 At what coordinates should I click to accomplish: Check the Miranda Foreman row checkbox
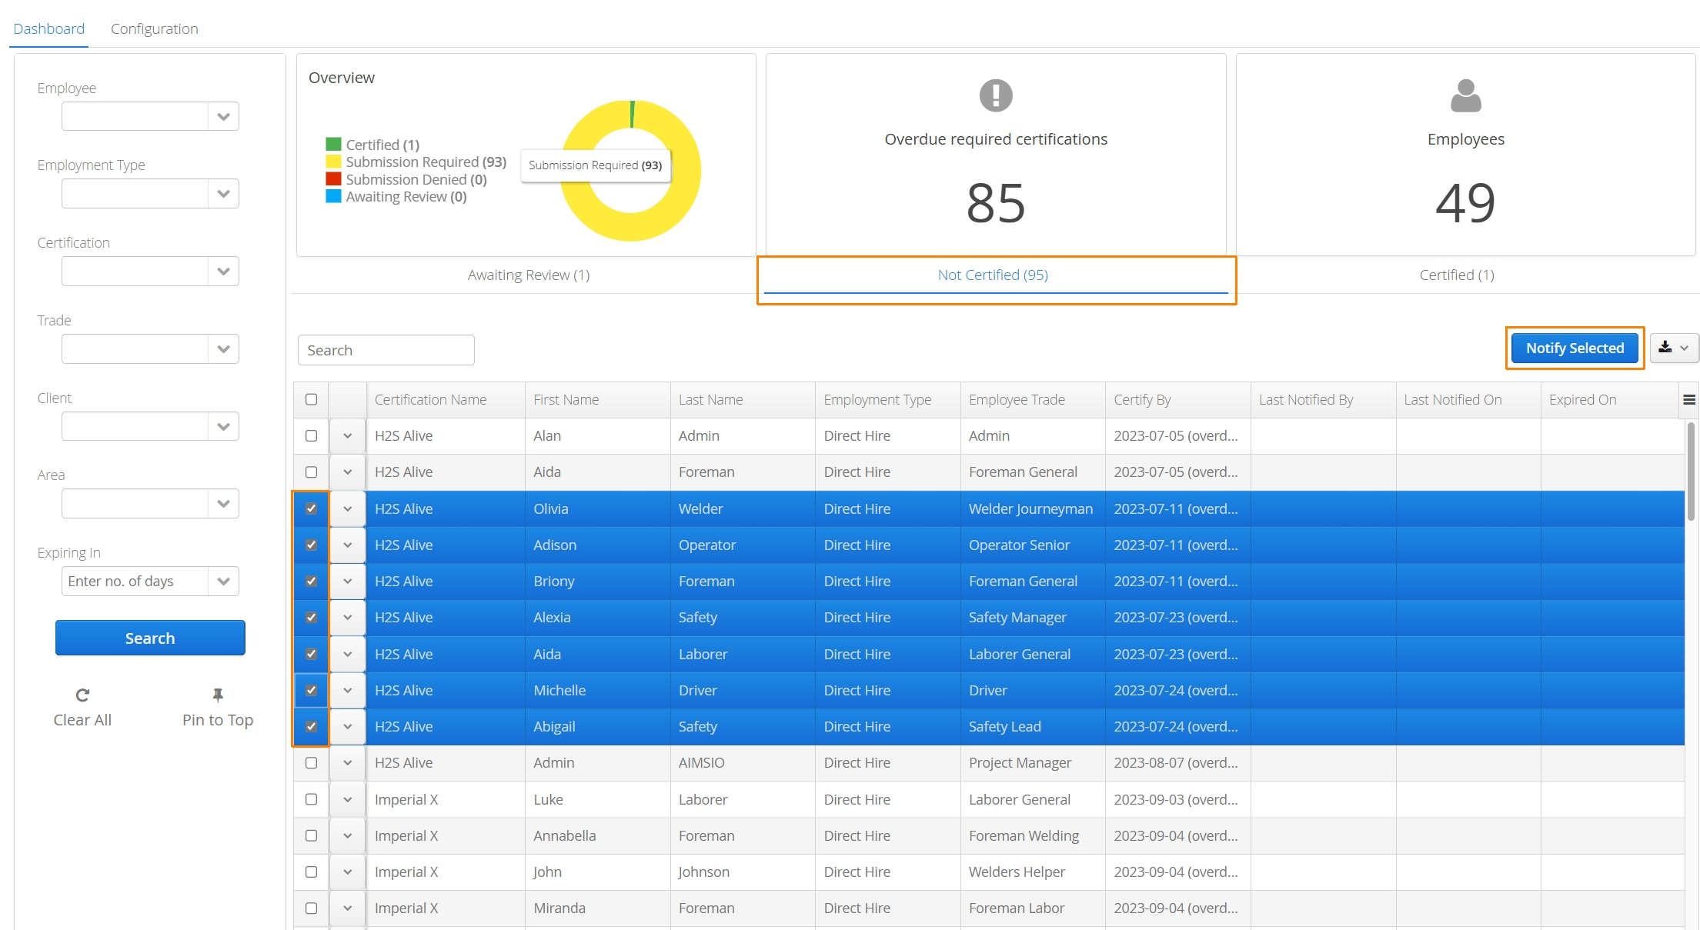pos(311,908)
